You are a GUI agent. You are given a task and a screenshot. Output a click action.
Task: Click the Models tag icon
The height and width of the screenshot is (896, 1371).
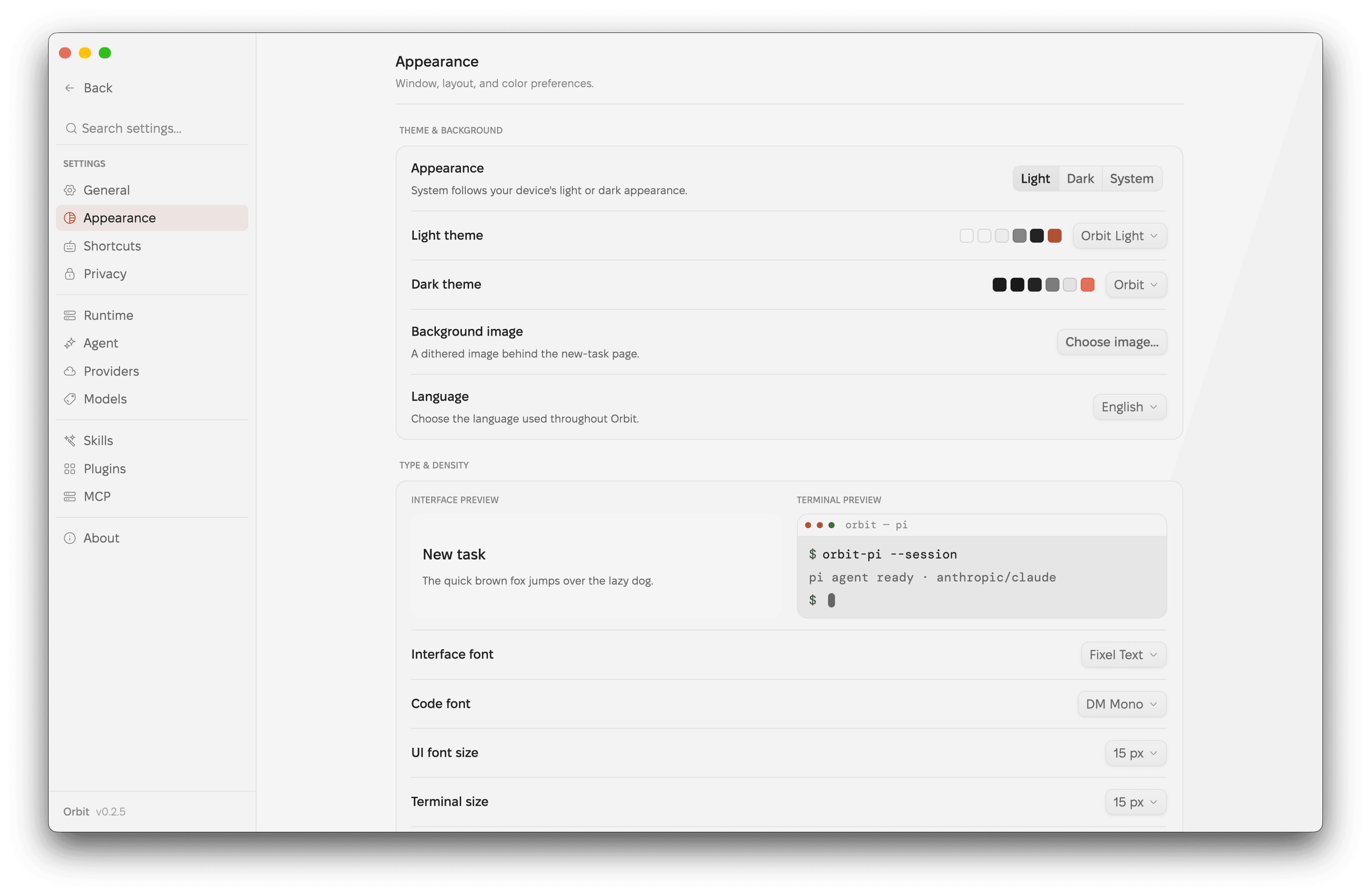[x=70, y=399]
